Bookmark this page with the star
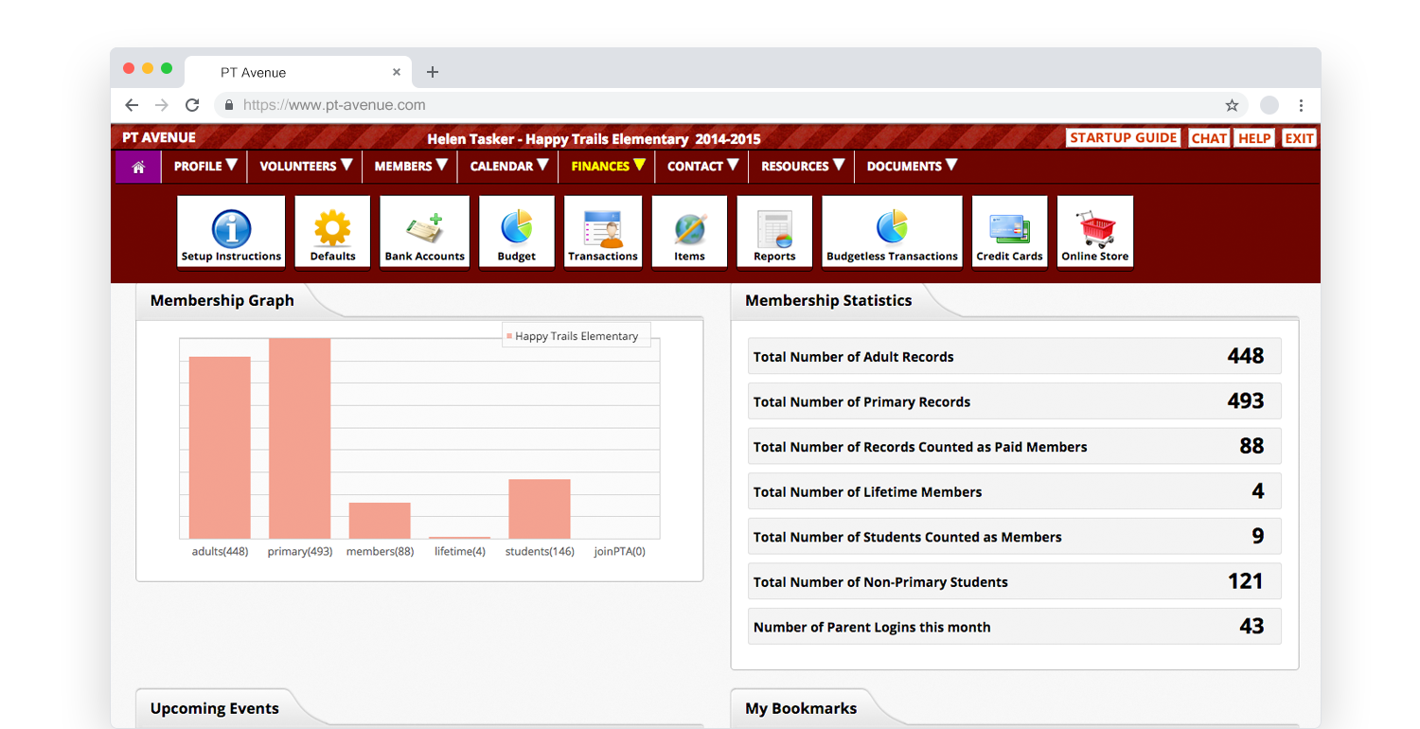 tap(1232, 105)
